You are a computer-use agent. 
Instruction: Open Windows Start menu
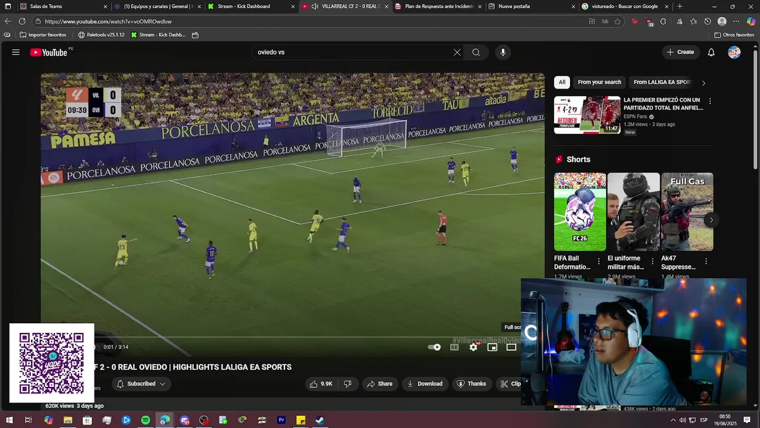(9, 420)
